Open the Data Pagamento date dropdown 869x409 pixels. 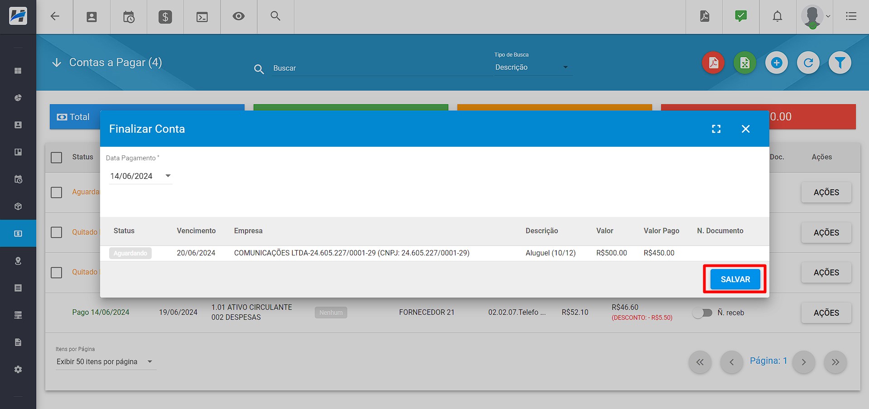coord(140,176)
